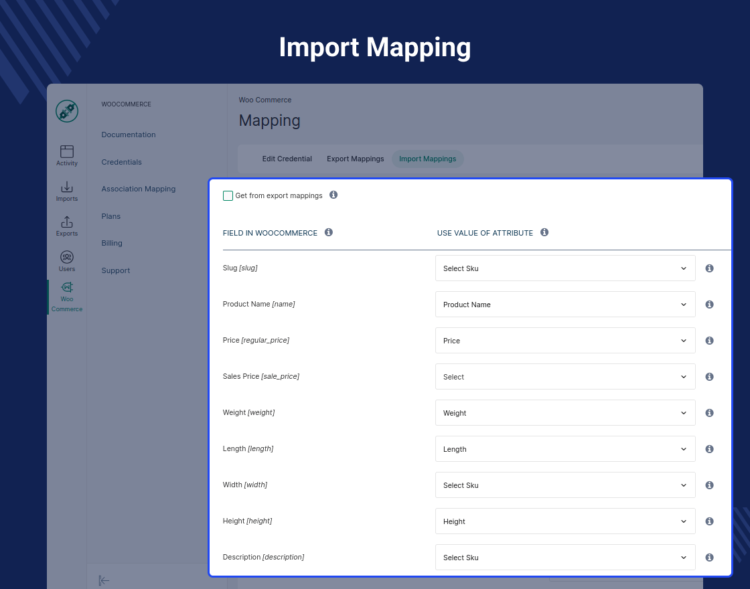Switch to Export Mappings tab
Screen dimensions: 750x589
tap(356, 159)
